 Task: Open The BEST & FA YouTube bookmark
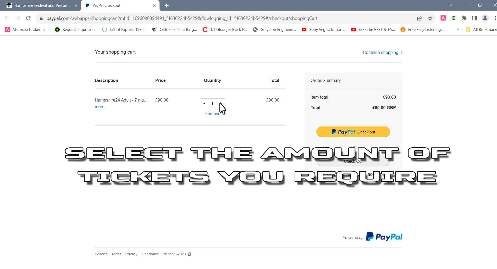click(x=373, y=30)
